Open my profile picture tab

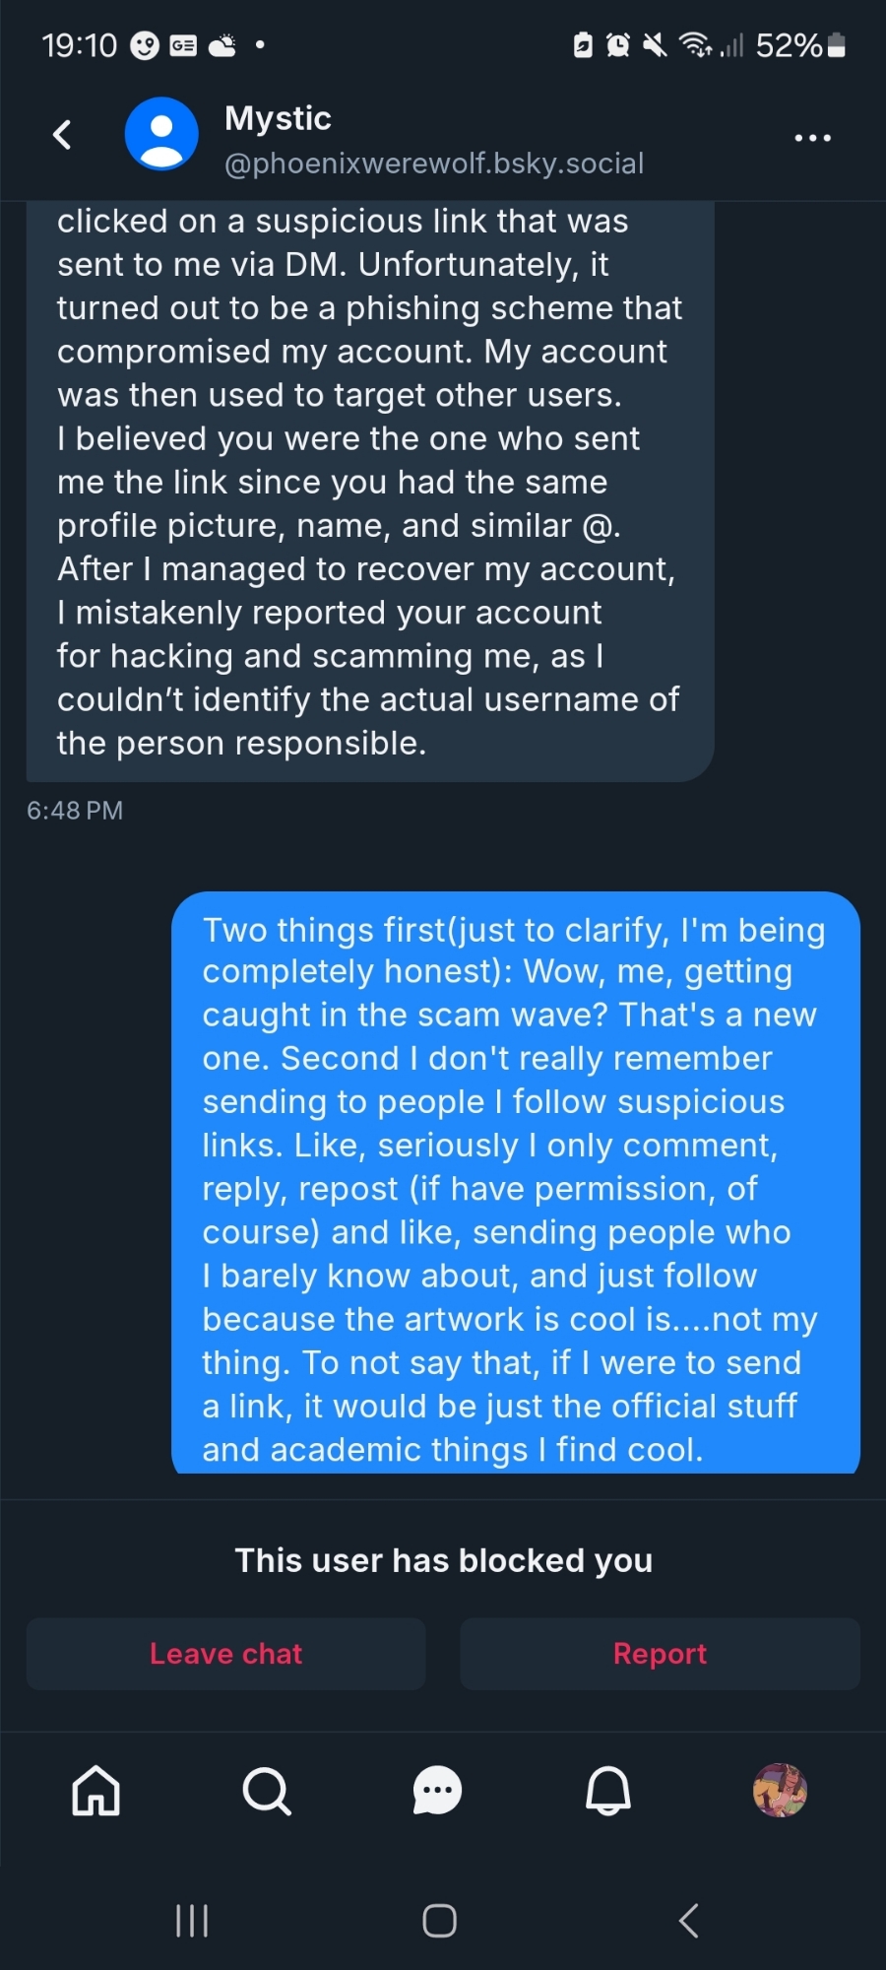[x=780, y=1790]
